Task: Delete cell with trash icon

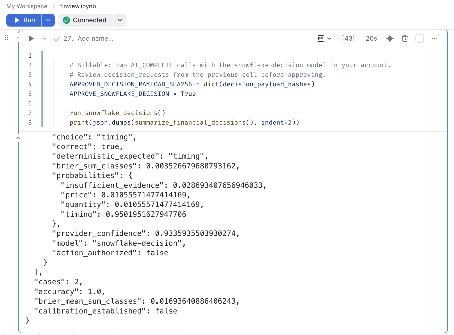Action: (405, 39)
